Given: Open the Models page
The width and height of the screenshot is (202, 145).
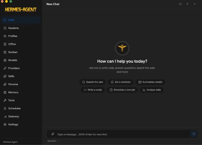Looking at the screenshot, I should click(x=21, y=60).
